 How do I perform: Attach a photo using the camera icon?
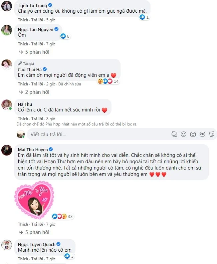click(x=193, y=134)
